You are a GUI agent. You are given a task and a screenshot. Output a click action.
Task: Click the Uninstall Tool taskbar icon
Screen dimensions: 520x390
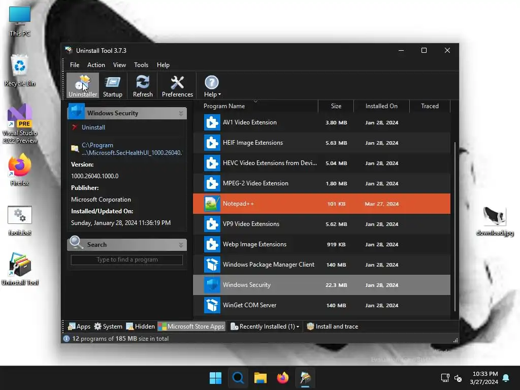tap(305, 378)
